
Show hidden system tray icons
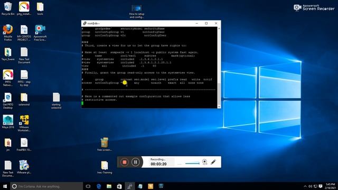pyautogui.click(x=305, y=186)
